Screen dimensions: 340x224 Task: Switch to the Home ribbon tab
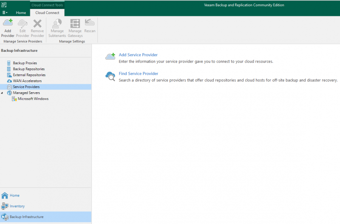pyautogui.click(x=21, y=13)
